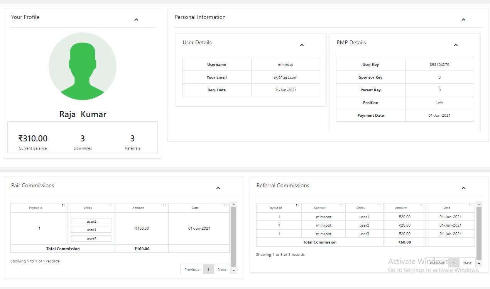Collapse the Your Profile panel
The image size is (490, 289).
(x=136, y=20)
